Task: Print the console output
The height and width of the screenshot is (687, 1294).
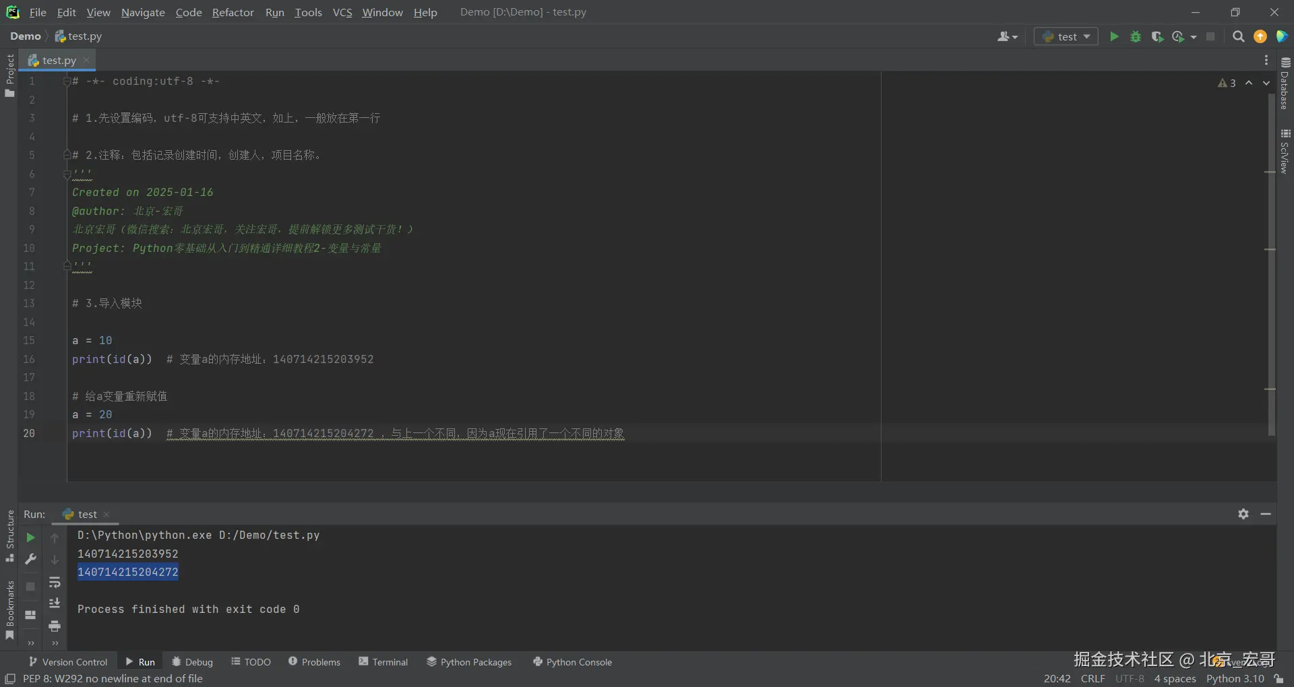Action: tap(55, 626)
